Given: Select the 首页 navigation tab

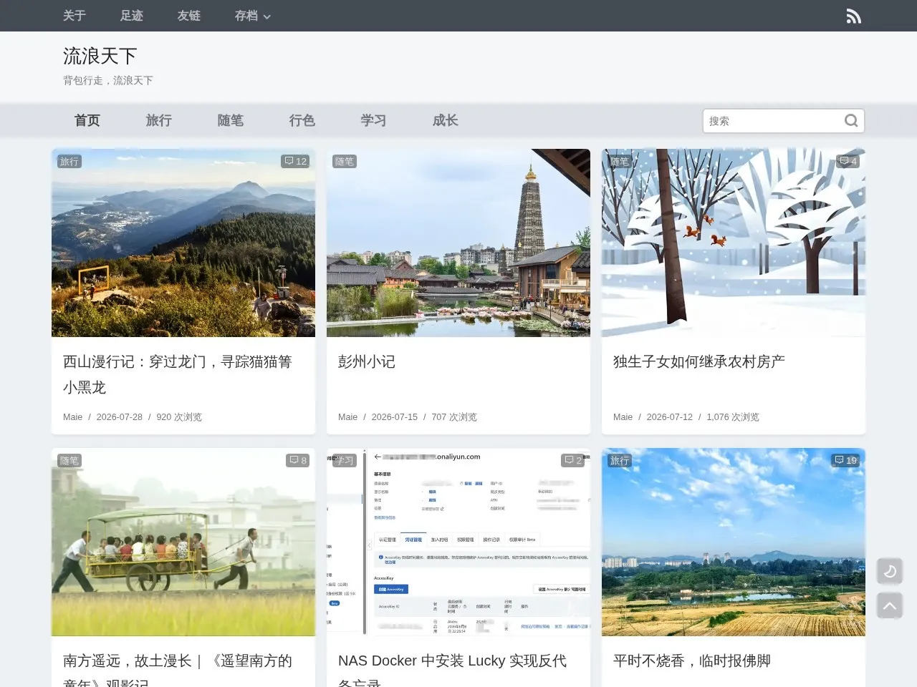Looking at the screenshot, I should [87, 120].
